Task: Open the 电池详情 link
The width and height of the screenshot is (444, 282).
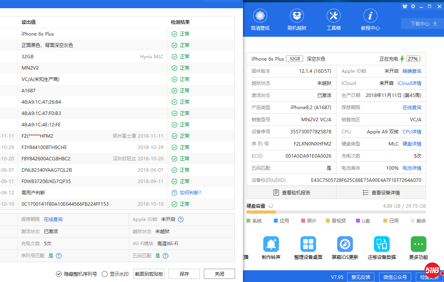Action: (x=412, y=168)
